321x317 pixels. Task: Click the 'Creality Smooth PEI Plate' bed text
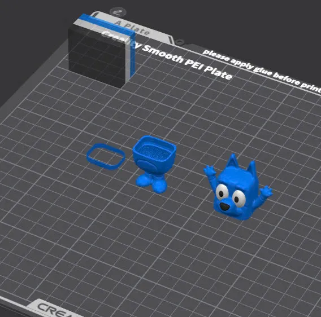click(x=167, y=56)
